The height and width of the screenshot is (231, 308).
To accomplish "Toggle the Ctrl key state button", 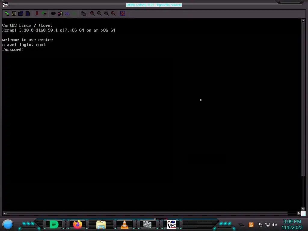I will (x=67, y=13).
